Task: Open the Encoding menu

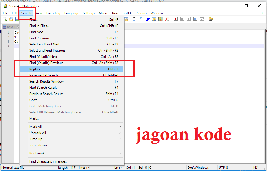Action: click(x=53, y=13)
